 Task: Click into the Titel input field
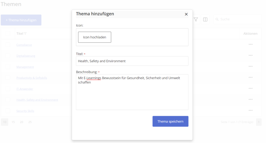pos(132,61)
